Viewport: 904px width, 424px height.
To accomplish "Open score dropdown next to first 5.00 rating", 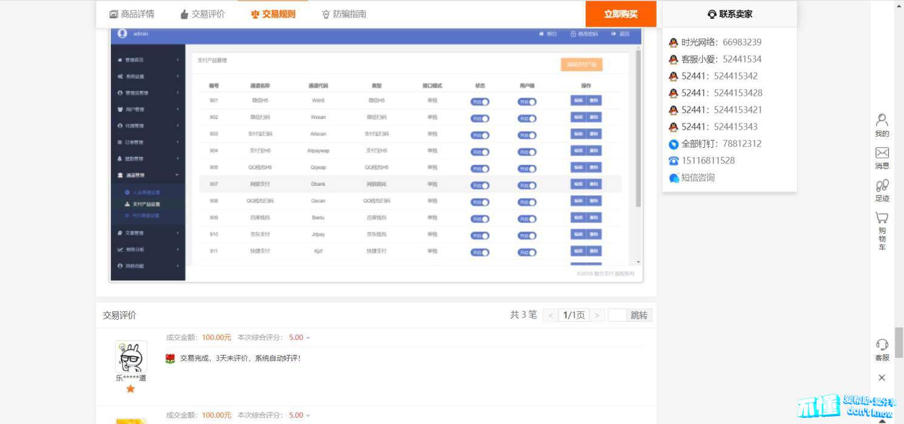I will click(308, 338).
